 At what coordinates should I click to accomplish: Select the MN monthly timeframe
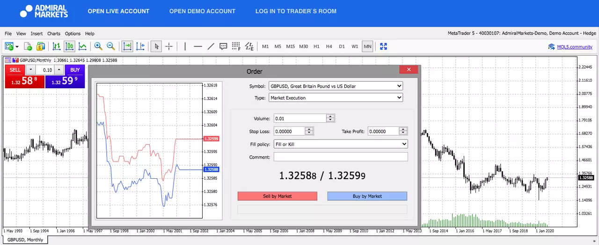pos(367,47)
